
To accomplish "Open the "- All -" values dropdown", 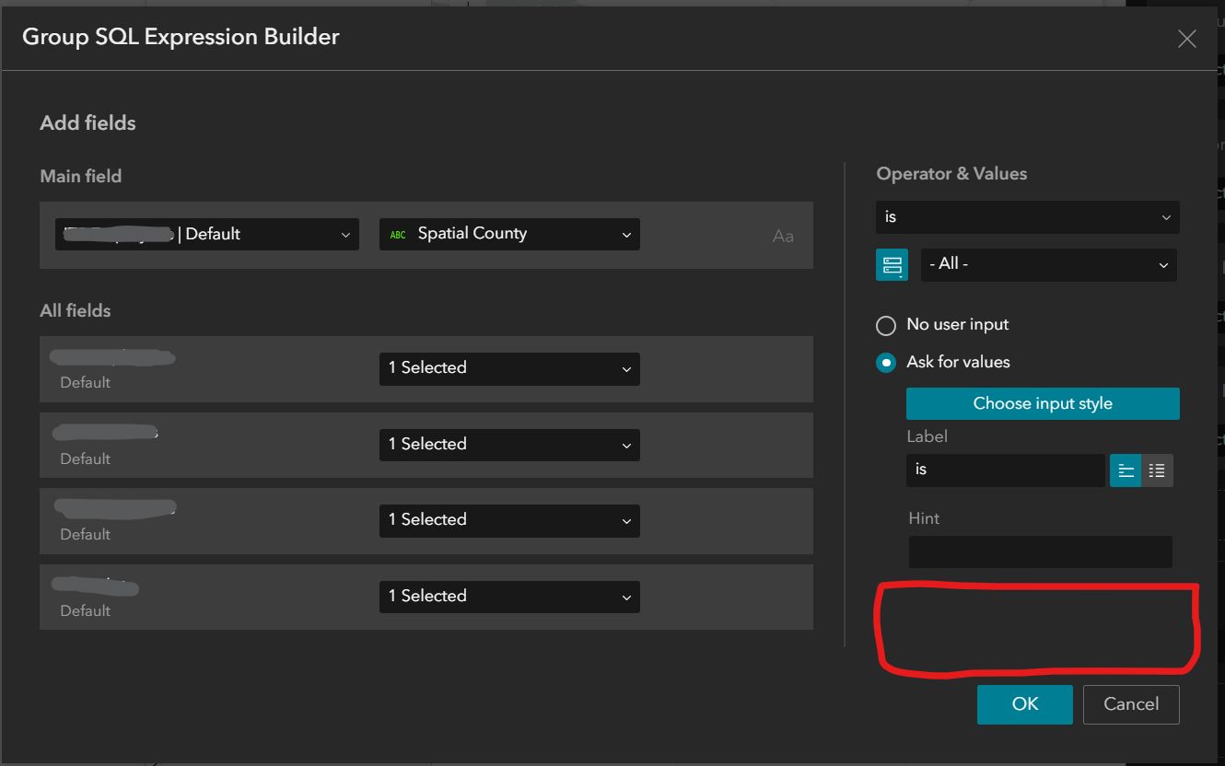I will [x=1048, y=264].
